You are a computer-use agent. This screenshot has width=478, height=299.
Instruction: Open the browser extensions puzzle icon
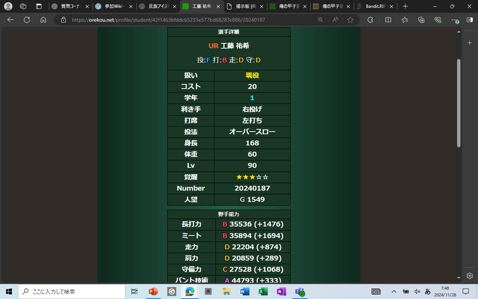pos(370,20)
